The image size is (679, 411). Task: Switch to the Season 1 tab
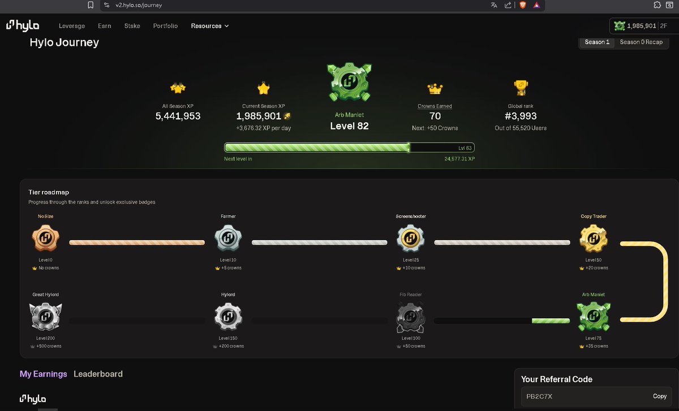pyautogui.click(x=597, y=42)
